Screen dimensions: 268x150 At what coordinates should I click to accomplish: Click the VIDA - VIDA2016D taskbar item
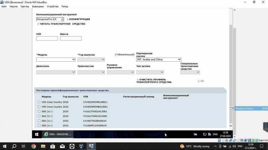tap(58, 134)
